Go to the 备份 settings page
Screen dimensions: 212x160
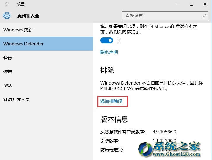(x=8, y=57)
